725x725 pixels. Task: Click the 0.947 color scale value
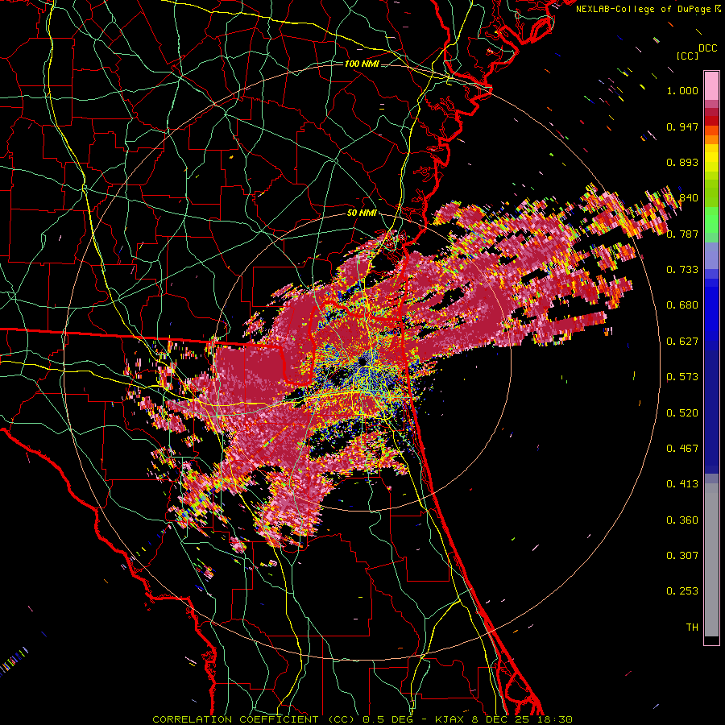682,126
